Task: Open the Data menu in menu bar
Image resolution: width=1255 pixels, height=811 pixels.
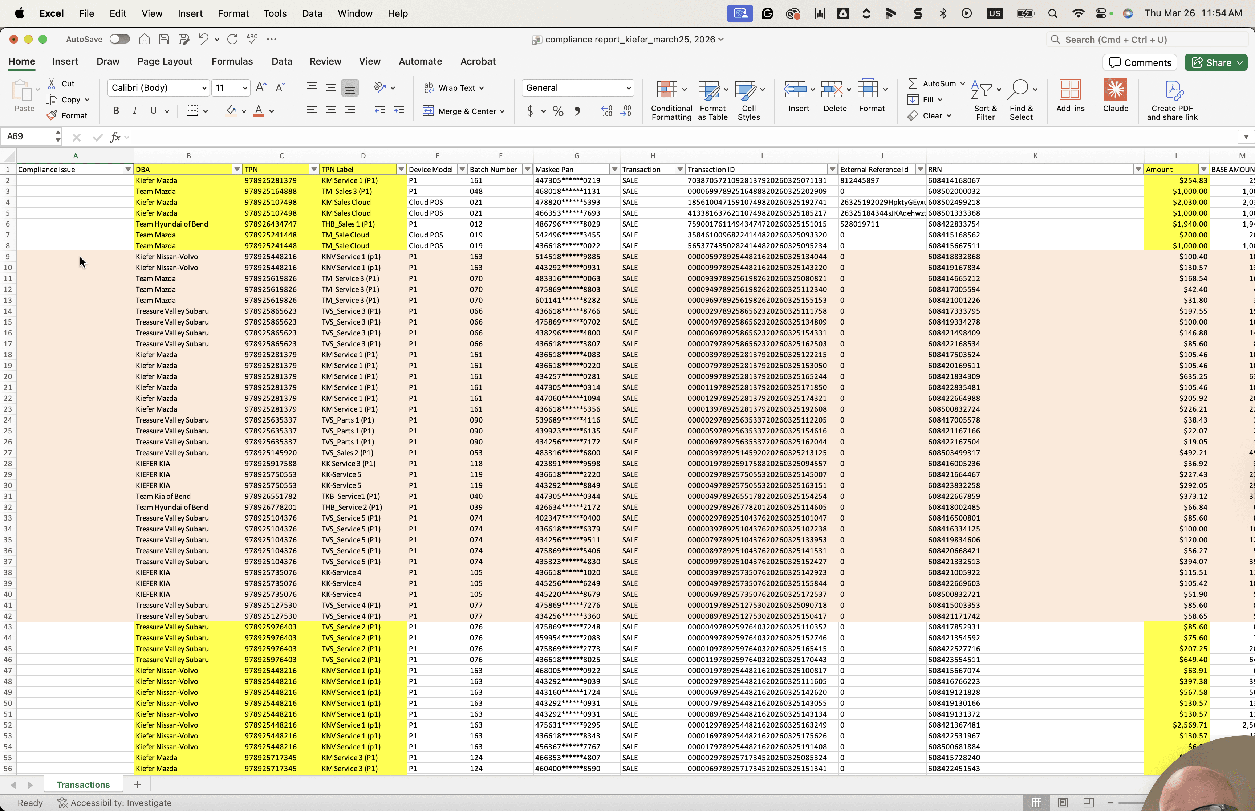Action: (312, 13)
